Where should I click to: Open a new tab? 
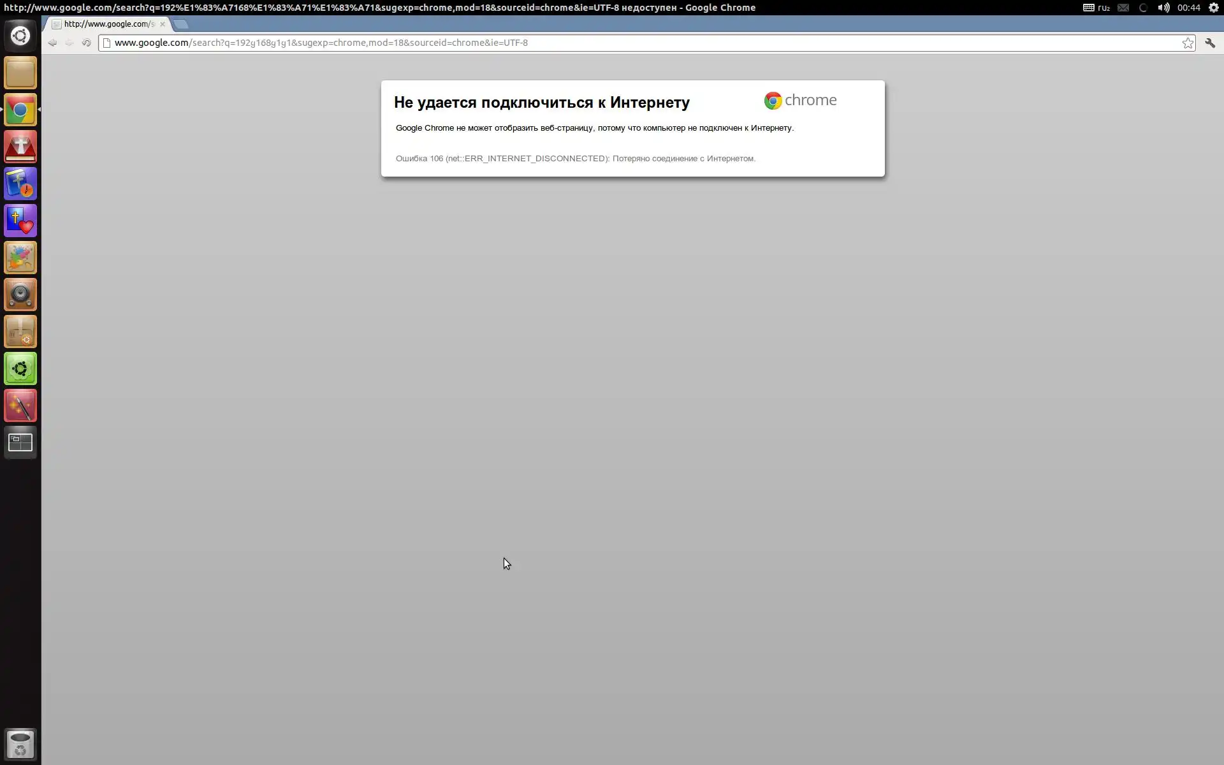(x=181, y=24)
